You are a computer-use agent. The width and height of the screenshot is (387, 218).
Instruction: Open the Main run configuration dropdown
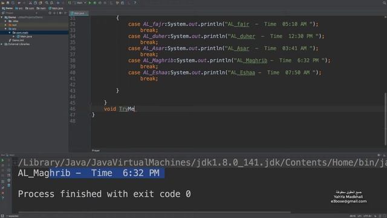pos(80,2)
